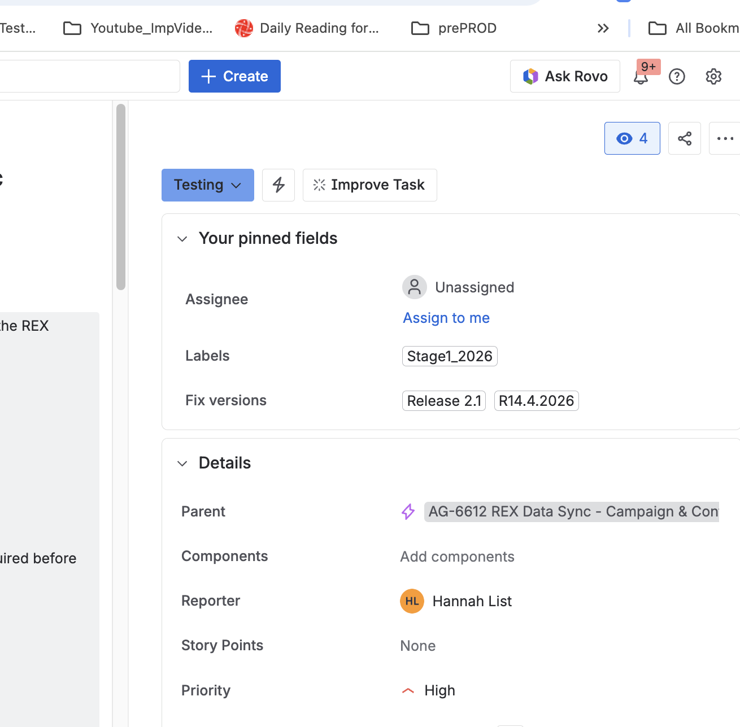Open the Testing status dropdown
This screenshot has width=740, height=727.
pyautogui.click(x=208, y=185)
